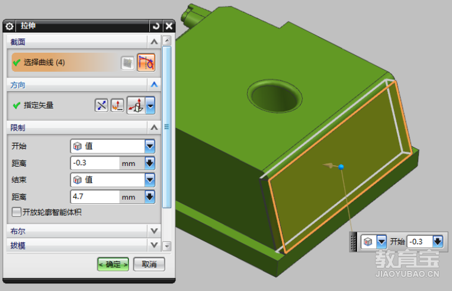
Task: Click the dialog vertical scrollbar thumb
Action: point(167,127)
